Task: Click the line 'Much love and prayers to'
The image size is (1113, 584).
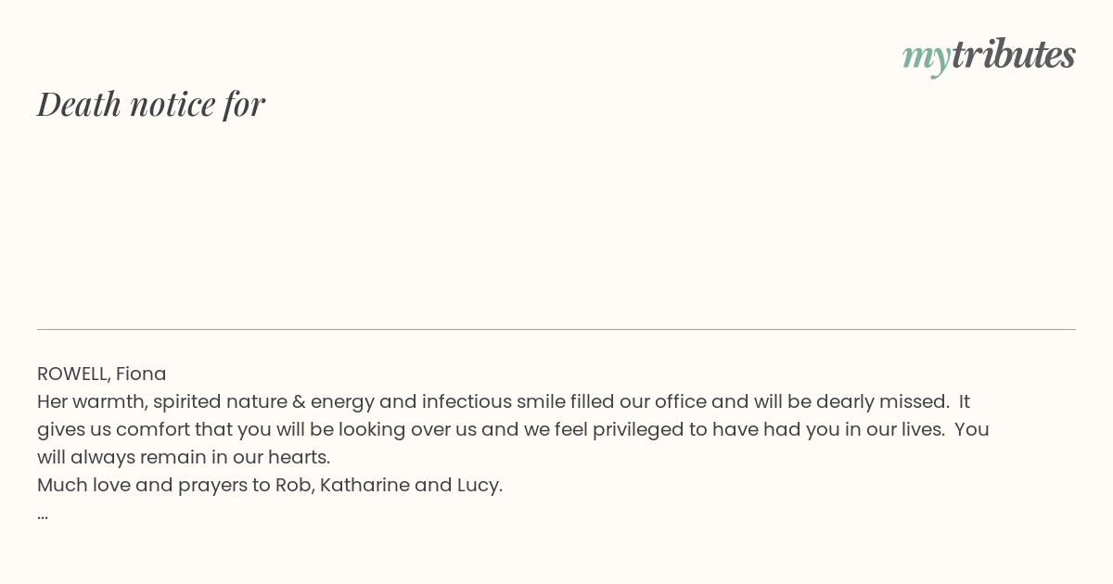Action: click(x=270, y=485)
